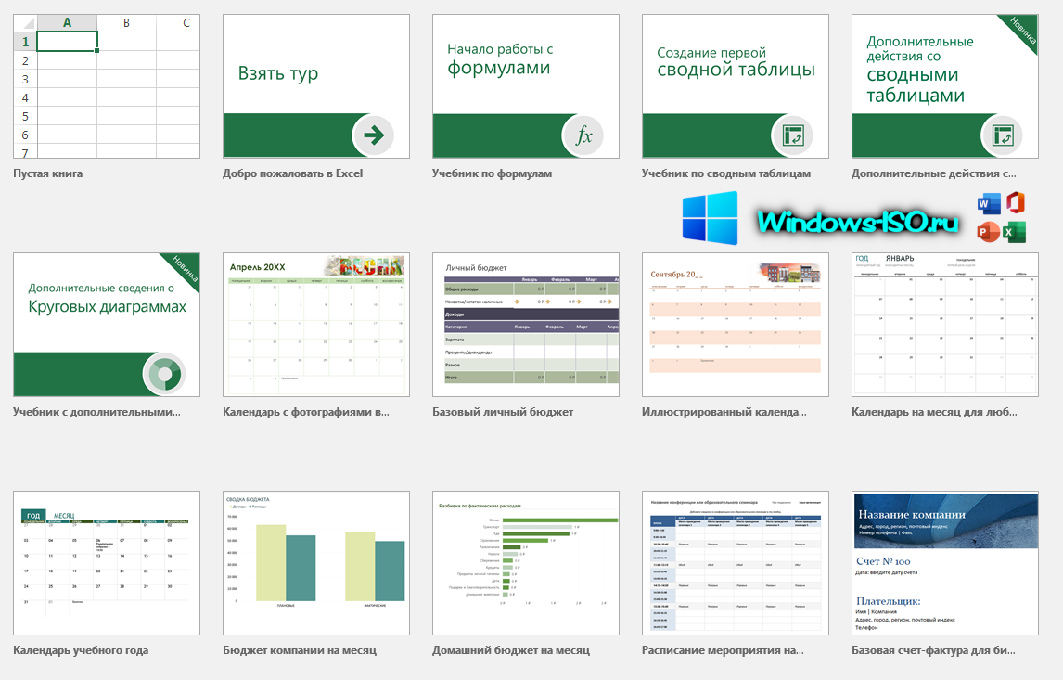Select the Учебник по формулам label
Image resolution: width=1063 pixels, height=680 pixels.
click(493, 173)
